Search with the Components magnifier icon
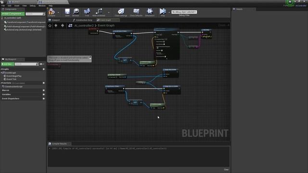The image size is (308, 173). tap(44, 14)
